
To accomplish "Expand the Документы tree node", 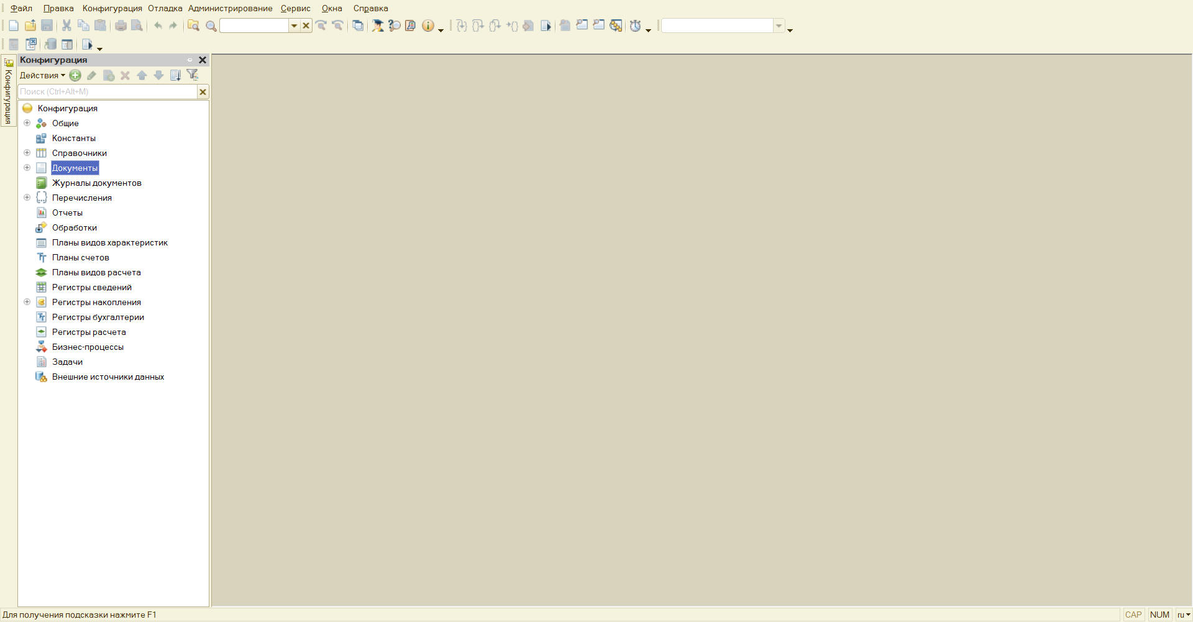I will tap(27, 168).
